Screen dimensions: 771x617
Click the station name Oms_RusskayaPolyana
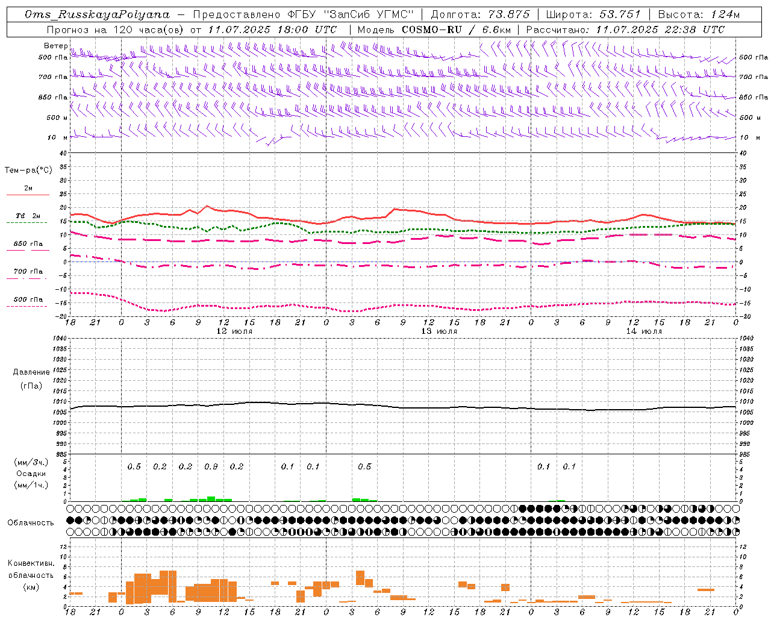98,14
